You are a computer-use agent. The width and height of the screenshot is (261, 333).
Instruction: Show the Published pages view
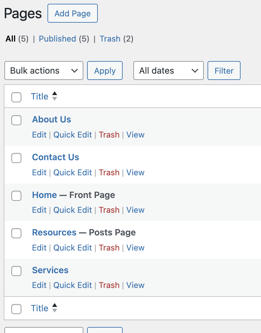point(57,39)
